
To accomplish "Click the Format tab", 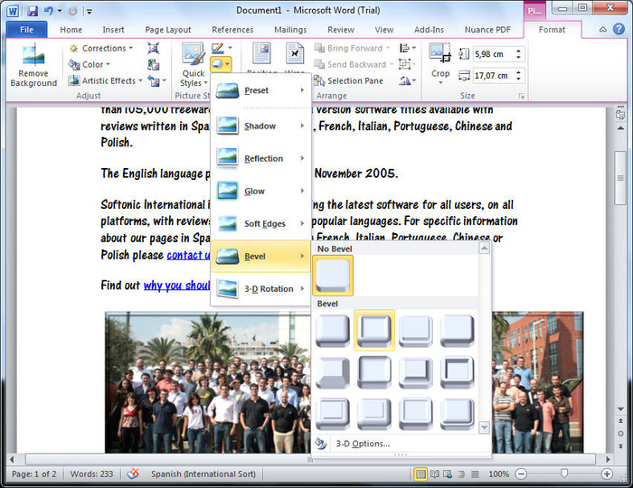I will point(552,30).
